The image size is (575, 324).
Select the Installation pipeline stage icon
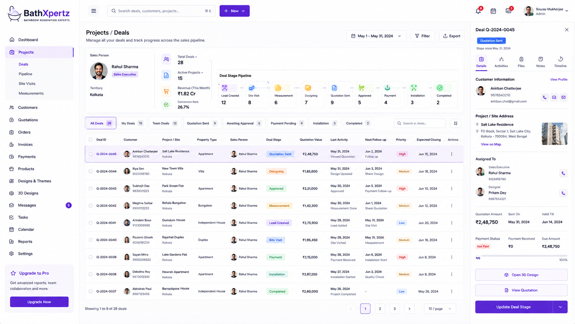click(x=414, y=88)
